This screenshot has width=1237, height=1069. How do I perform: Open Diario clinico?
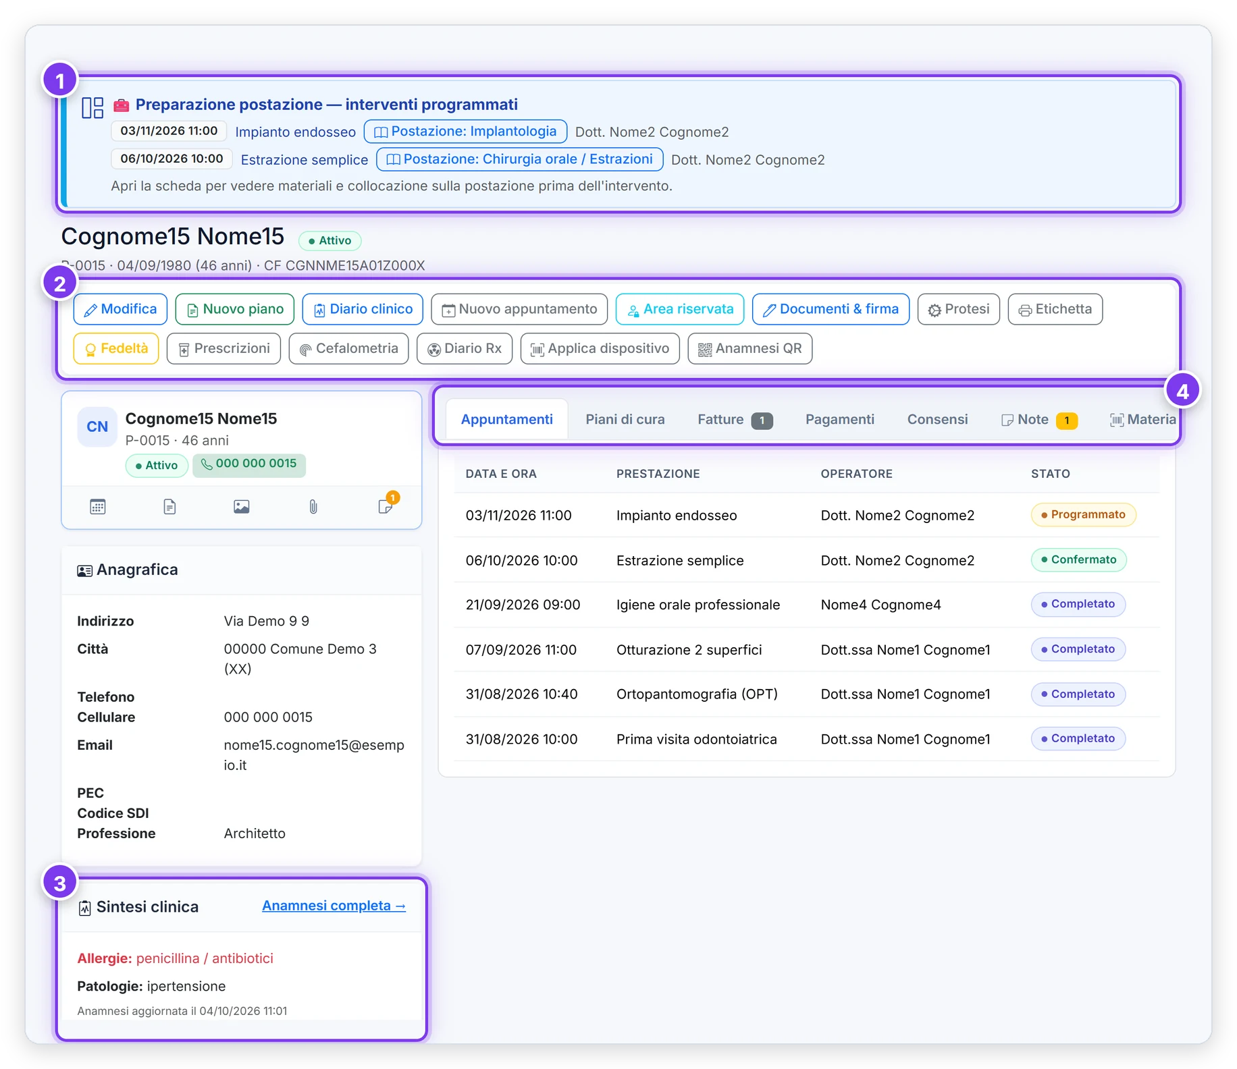(x=363, y=309)
